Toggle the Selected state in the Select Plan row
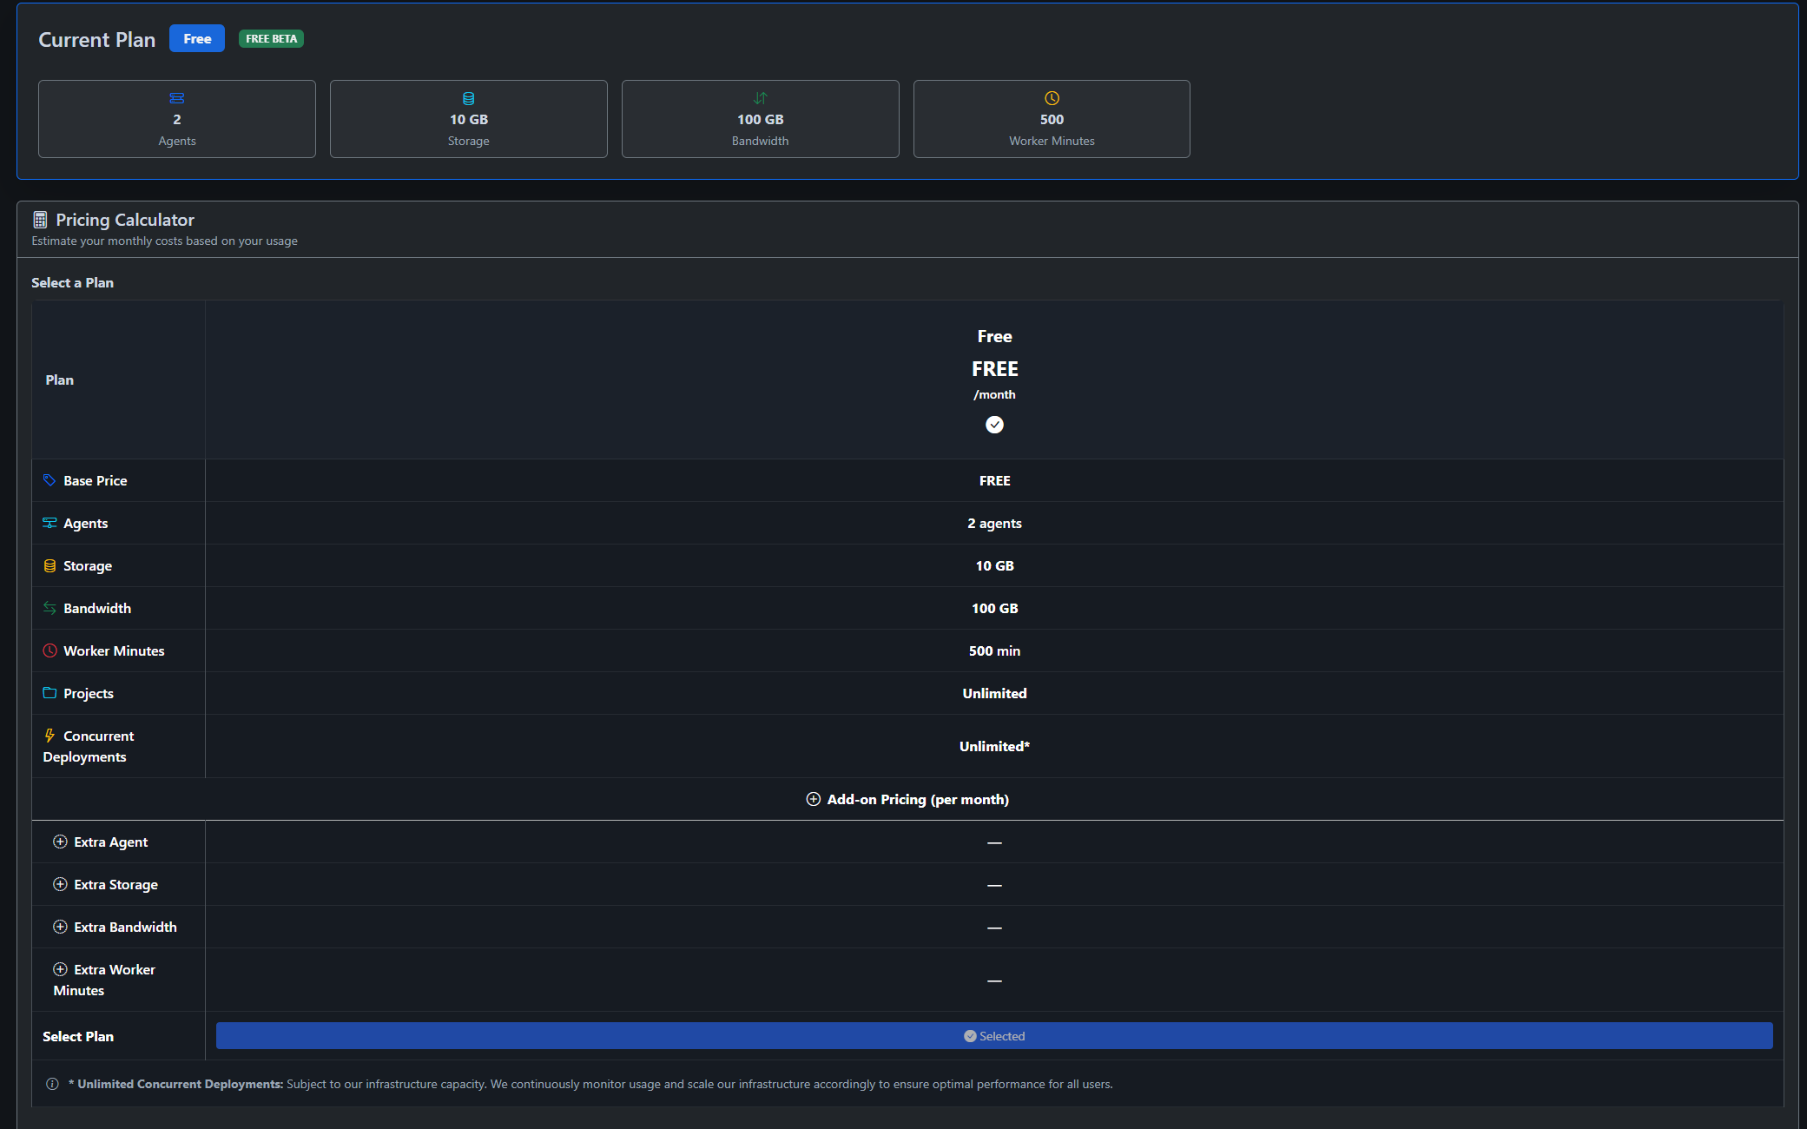 [x=994, y=1035]
